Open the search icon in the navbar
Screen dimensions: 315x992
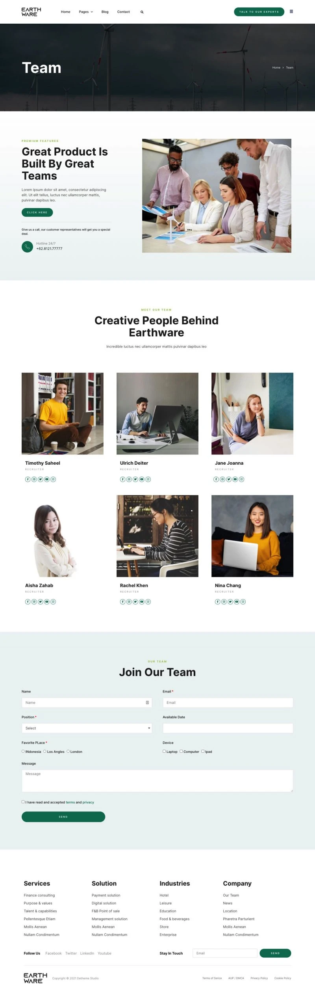[142, 12]
